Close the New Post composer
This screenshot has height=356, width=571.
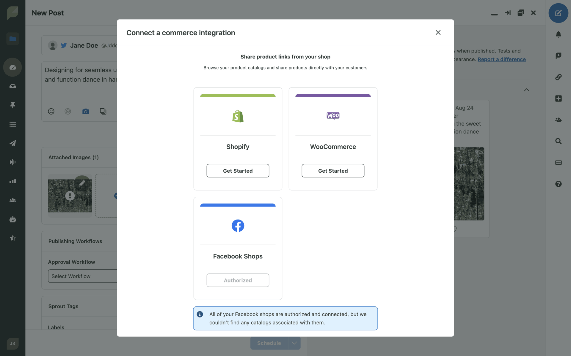click(x=534, y=13)
